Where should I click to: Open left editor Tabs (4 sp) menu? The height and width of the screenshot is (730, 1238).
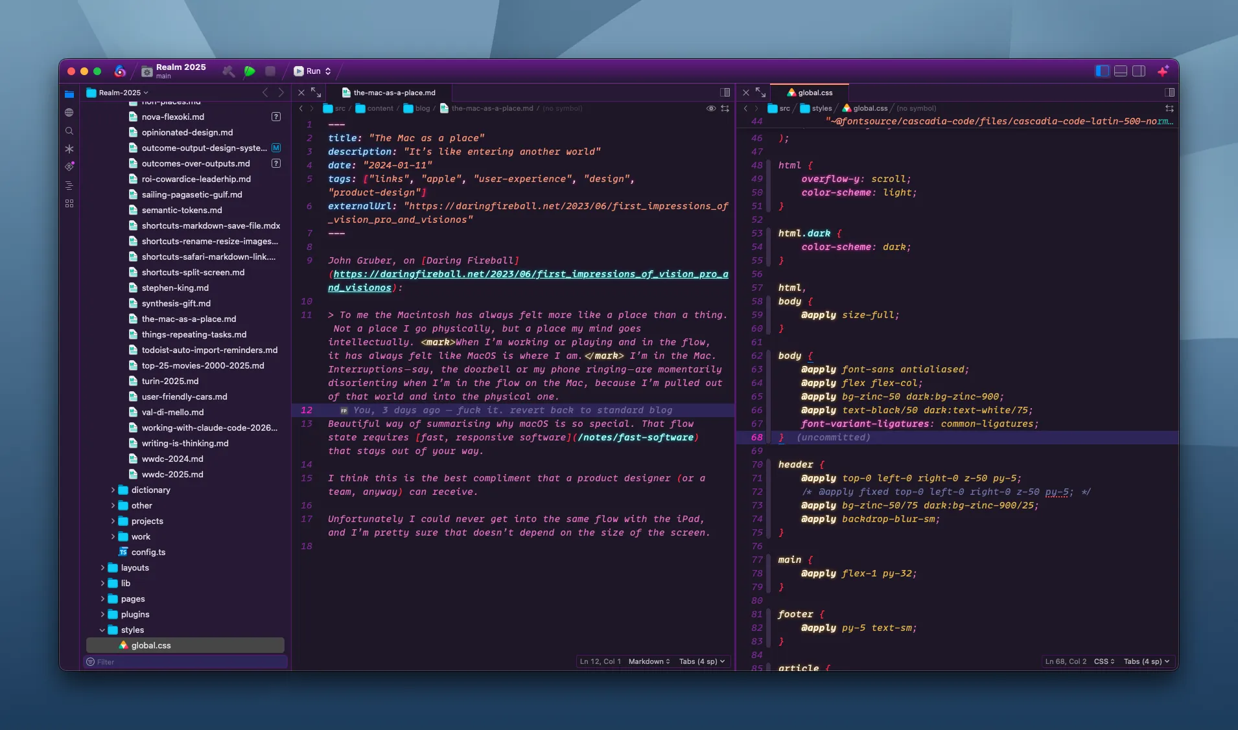702,661
